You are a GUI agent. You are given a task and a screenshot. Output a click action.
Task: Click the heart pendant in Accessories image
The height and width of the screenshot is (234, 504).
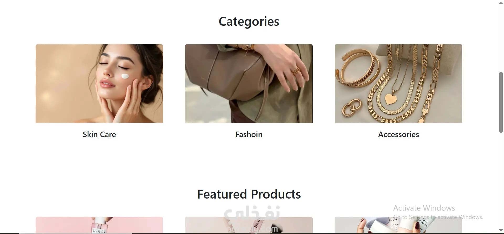(391, 99)
